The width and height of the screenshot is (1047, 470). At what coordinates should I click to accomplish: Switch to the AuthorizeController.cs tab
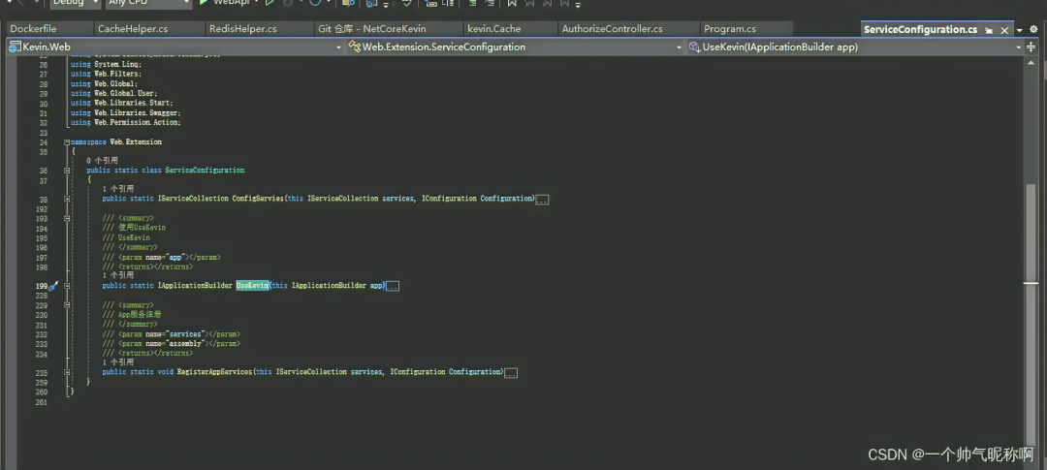612,29
